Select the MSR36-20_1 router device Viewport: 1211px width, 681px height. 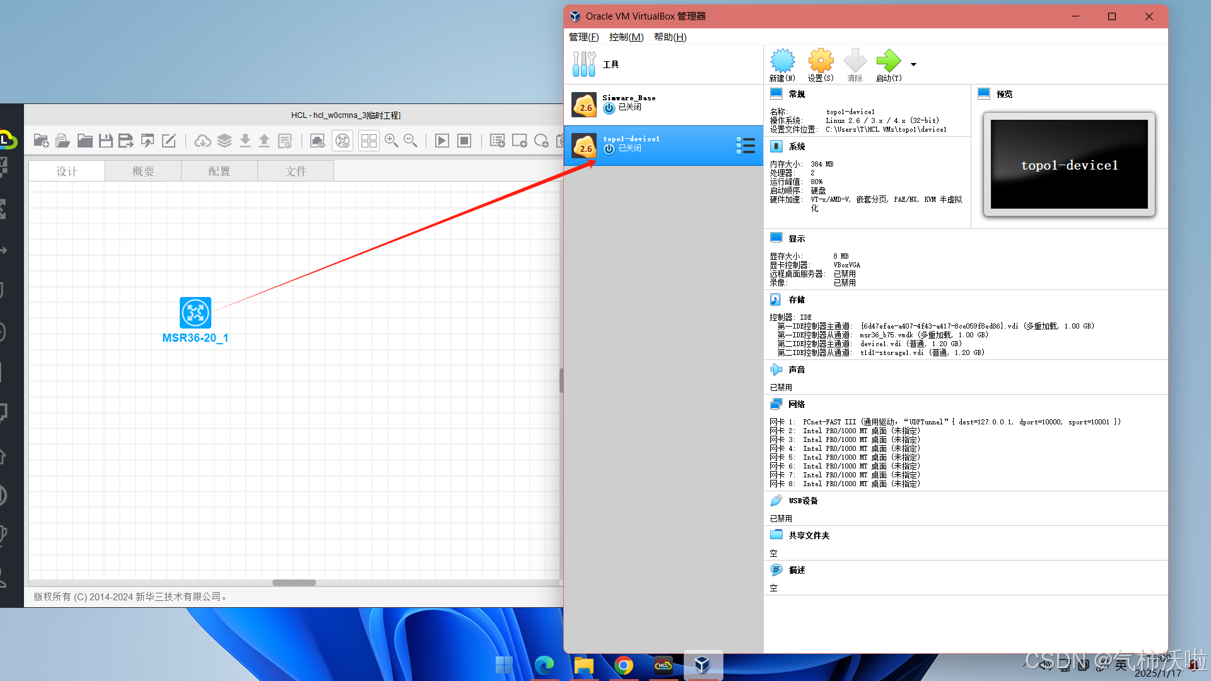coord(196,313)
